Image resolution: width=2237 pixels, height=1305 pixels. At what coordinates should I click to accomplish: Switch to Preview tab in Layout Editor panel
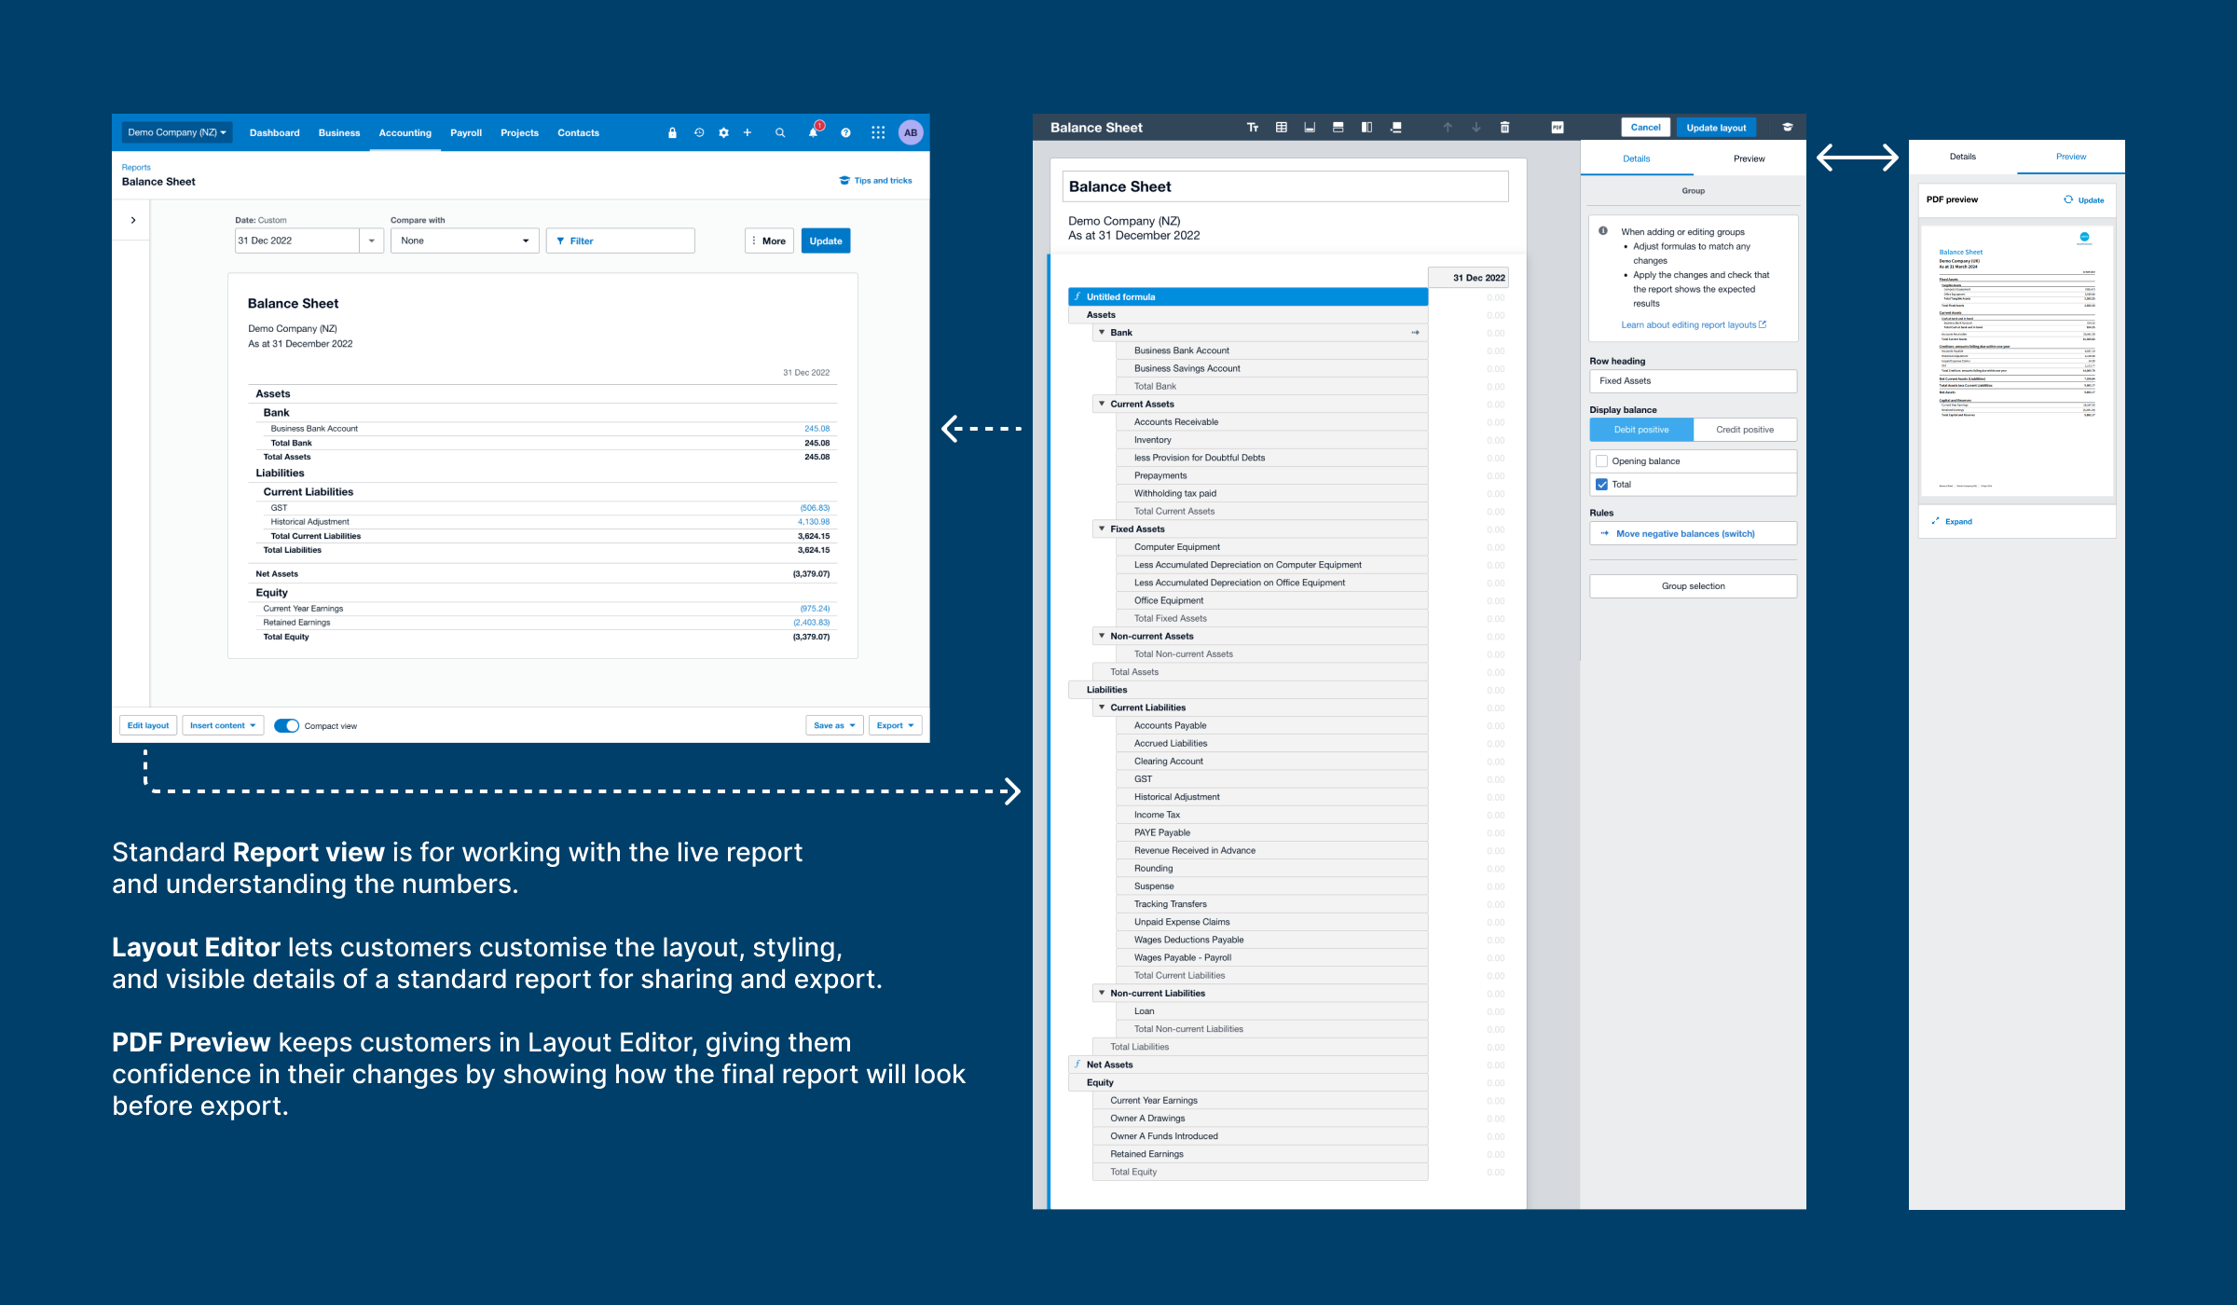tap(1749, 158)
